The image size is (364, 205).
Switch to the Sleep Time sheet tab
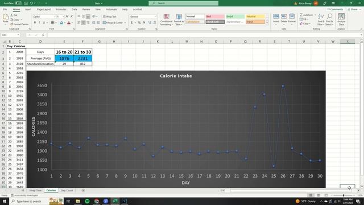click(35, 190)
